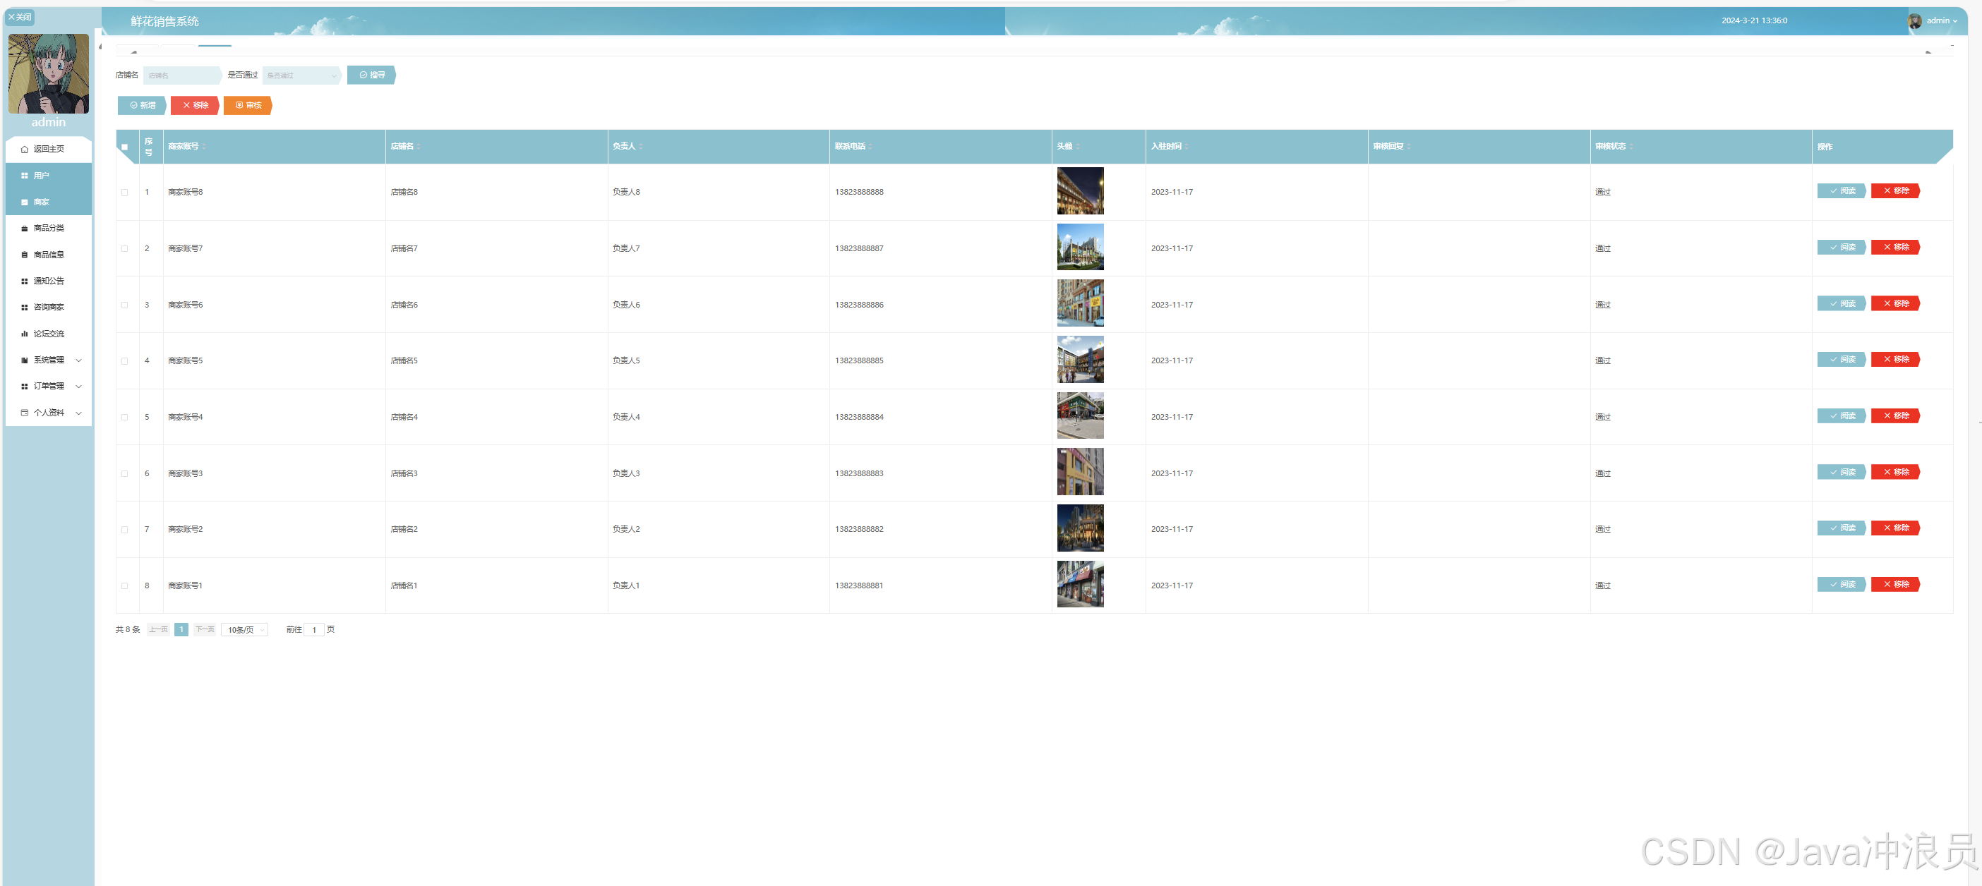The height and width of the screenshot is (886, 1982).
Task: Click the sort arrows on 商家账号 column
Action: (205, 146)
